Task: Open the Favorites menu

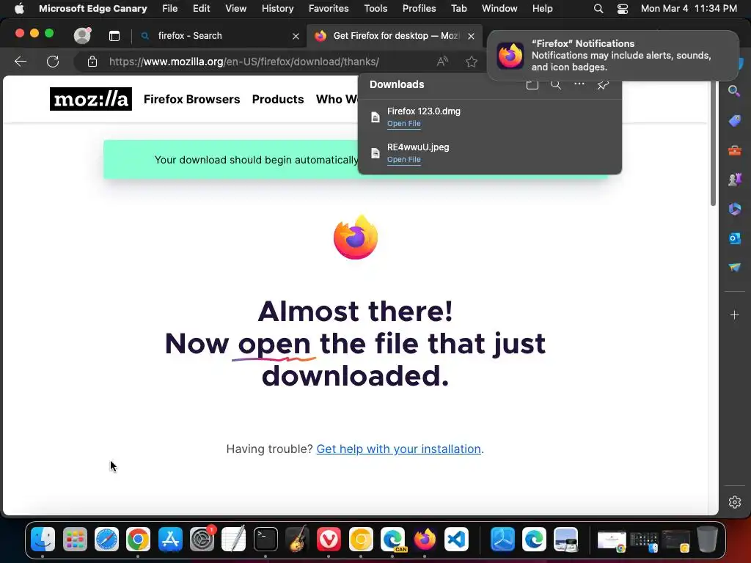Action: pos(329,9)
